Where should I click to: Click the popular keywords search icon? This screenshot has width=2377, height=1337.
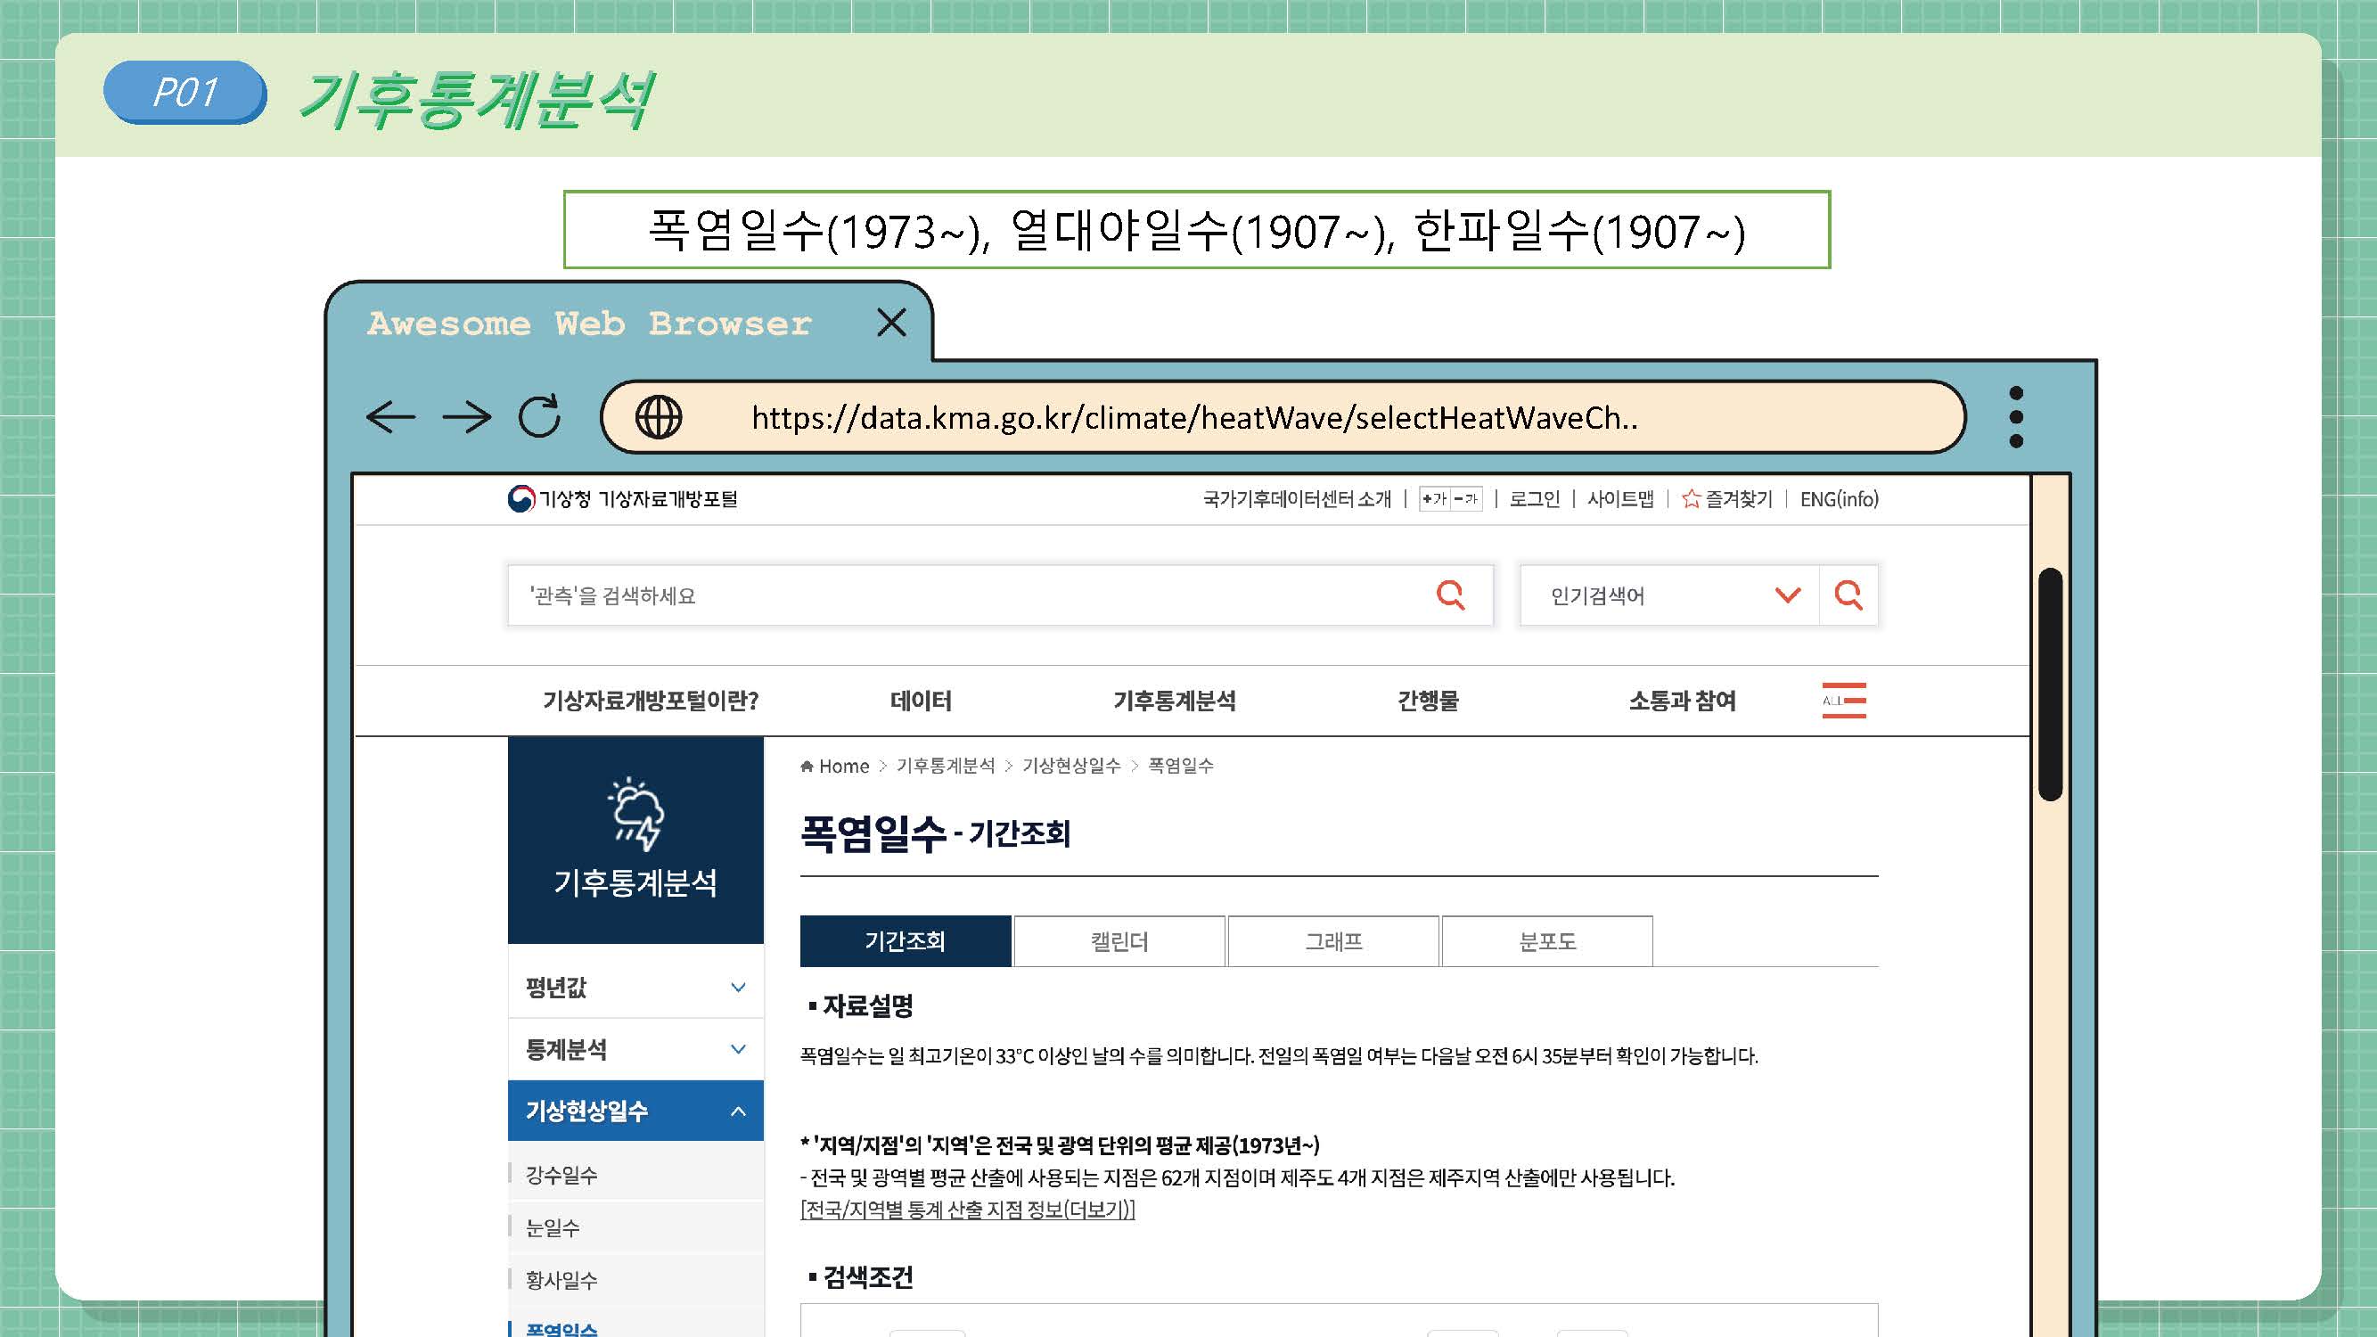pos(1848,595)
